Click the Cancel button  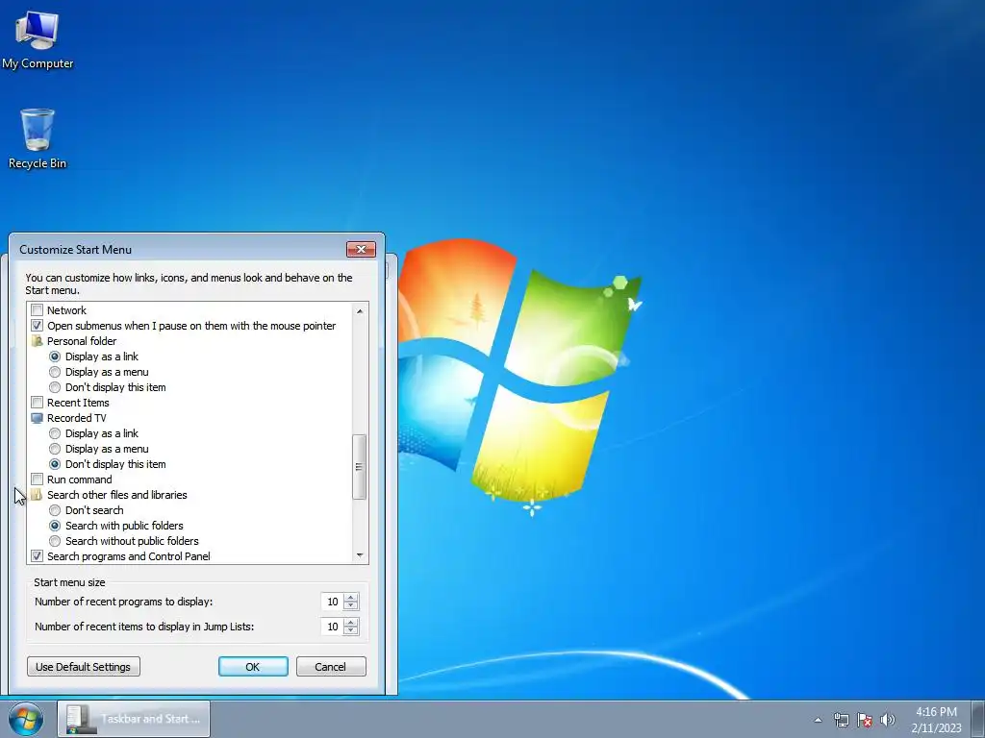pyautogui.click(x=331, y=667)
